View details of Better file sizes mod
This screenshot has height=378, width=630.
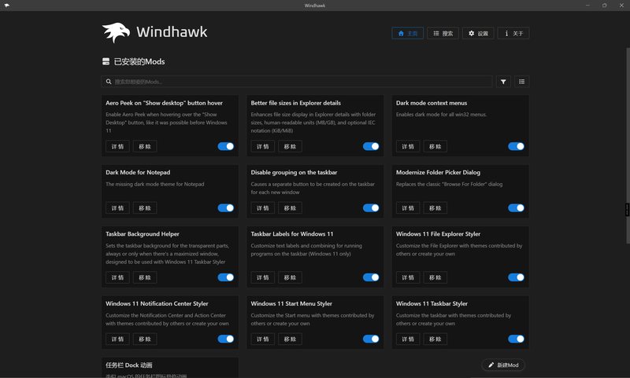click(263, 146)
